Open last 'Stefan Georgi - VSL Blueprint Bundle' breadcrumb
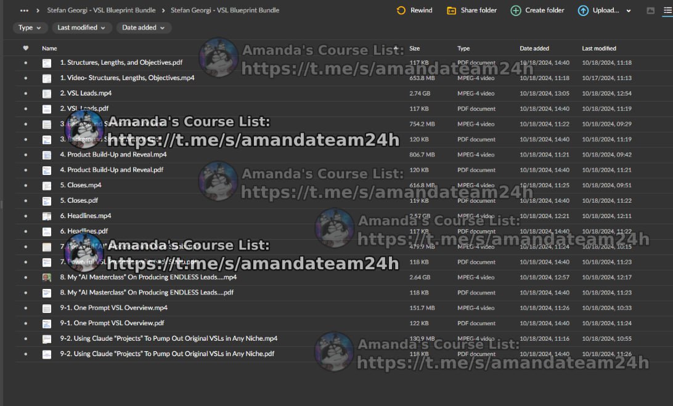673x406 pixels. 225,10
